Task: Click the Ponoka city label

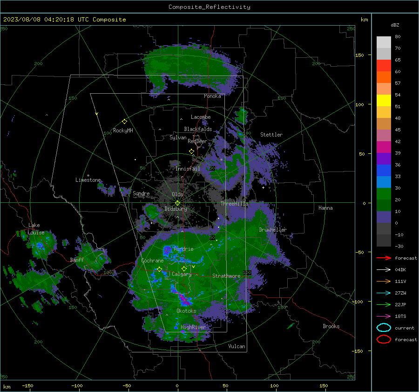Action: point(212,96)
